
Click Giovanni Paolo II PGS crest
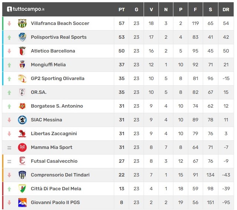click(22, 202)
